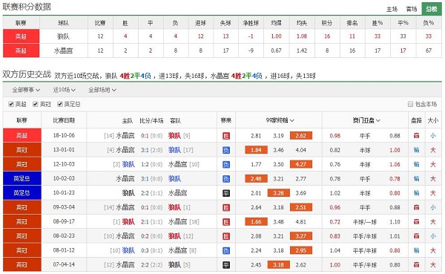
Task: Open the 近10场 dropdown
Action: point(64,90)
